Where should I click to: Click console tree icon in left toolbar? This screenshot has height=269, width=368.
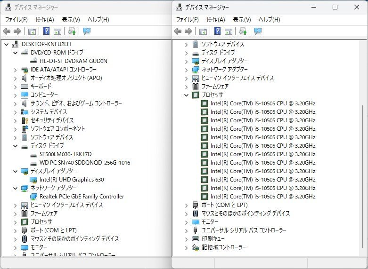tap(32, 32)
